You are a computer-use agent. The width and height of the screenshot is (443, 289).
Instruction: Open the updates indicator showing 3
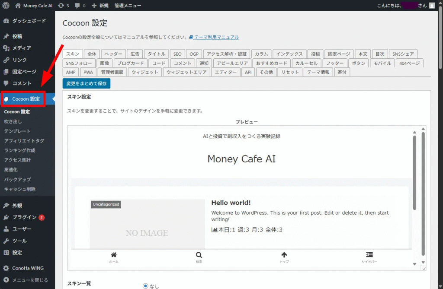pos(64,5)
